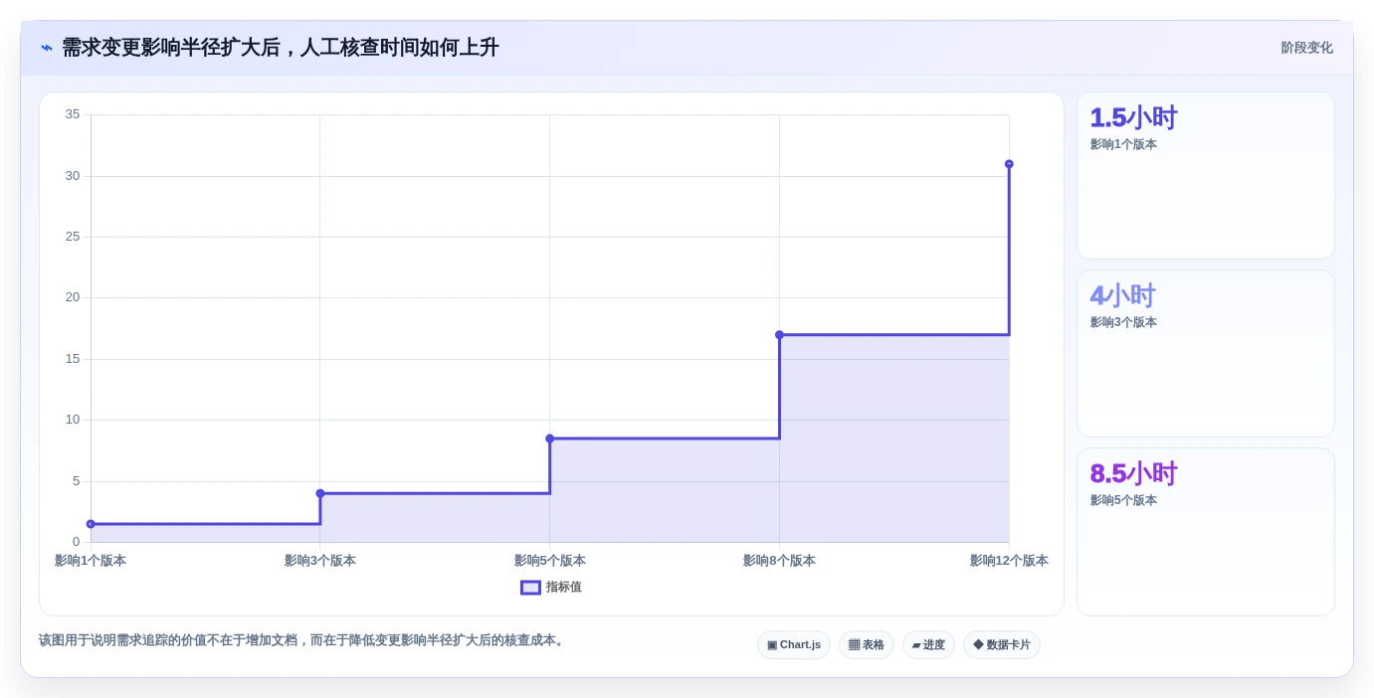Click the data point at 影响8个版本

(x=779, y=335)
